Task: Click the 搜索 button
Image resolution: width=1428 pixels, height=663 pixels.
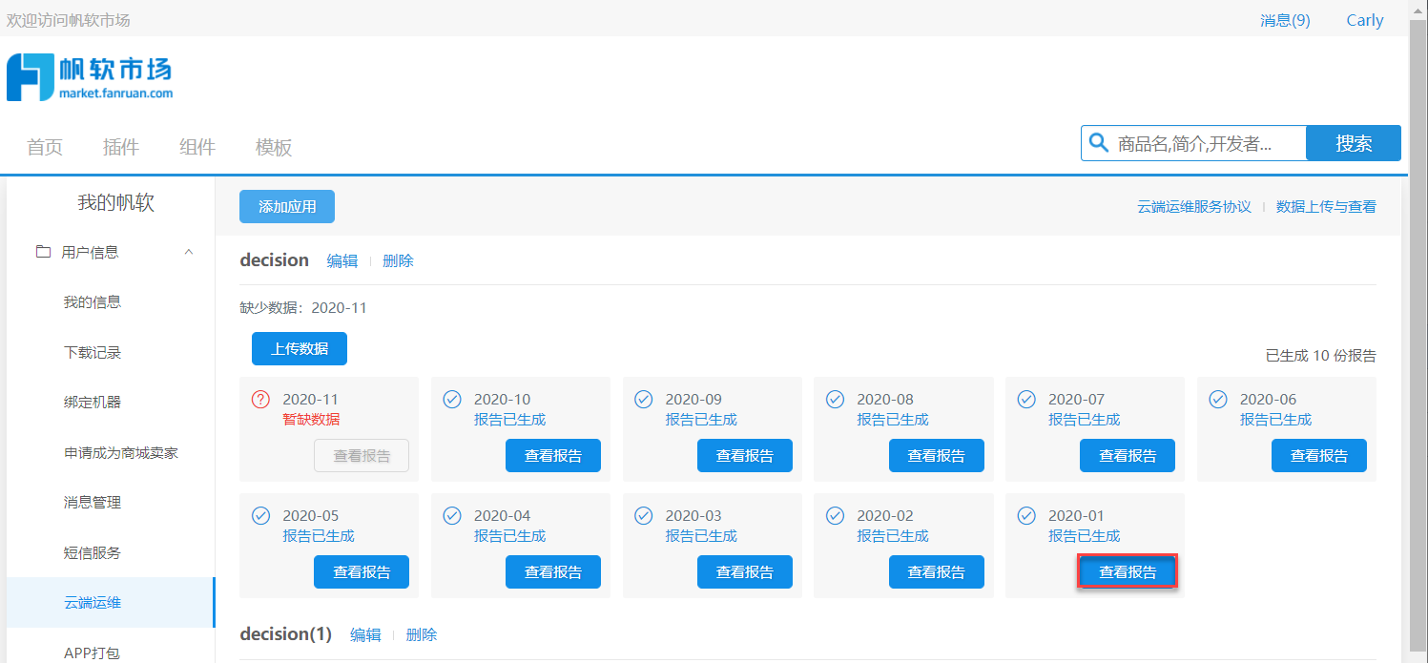Action: pyautogui.click(x=1354, y=143)
